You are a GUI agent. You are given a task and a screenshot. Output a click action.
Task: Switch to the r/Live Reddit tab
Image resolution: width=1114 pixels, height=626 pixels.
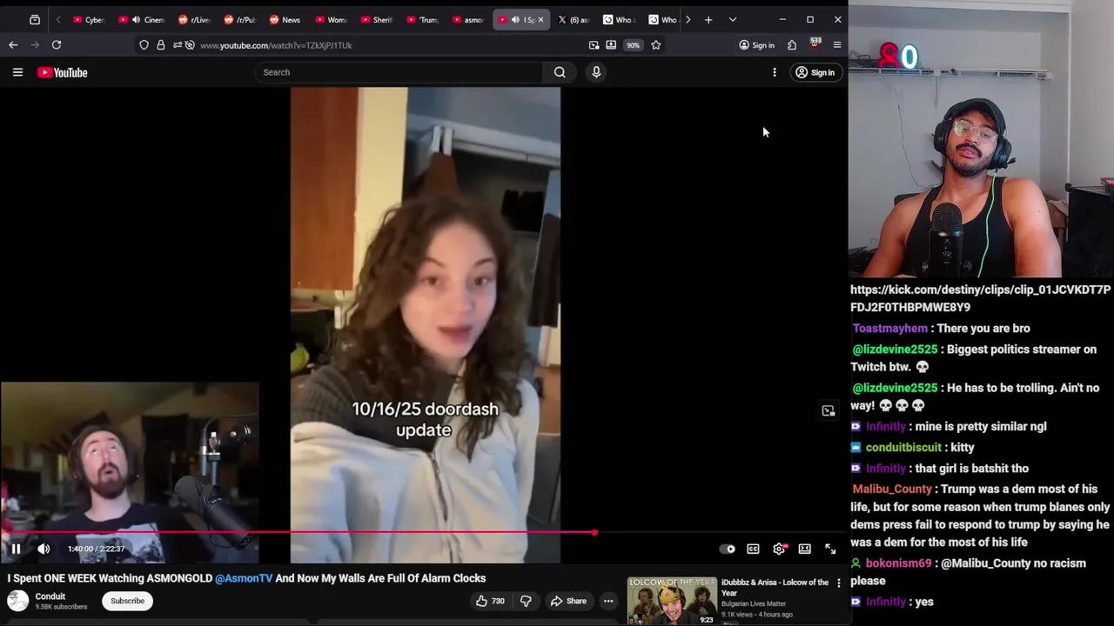[195, 19]
